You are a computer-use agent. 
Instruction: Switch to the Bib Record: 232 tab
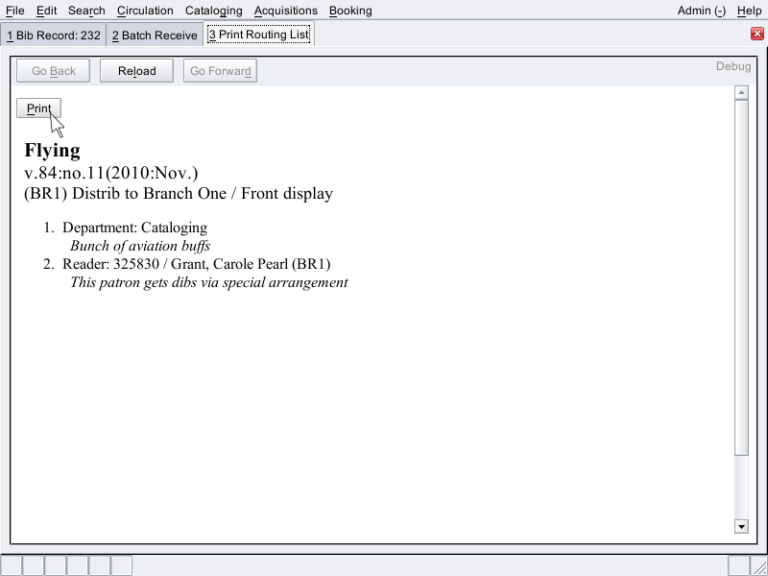(x=53, y=33)
